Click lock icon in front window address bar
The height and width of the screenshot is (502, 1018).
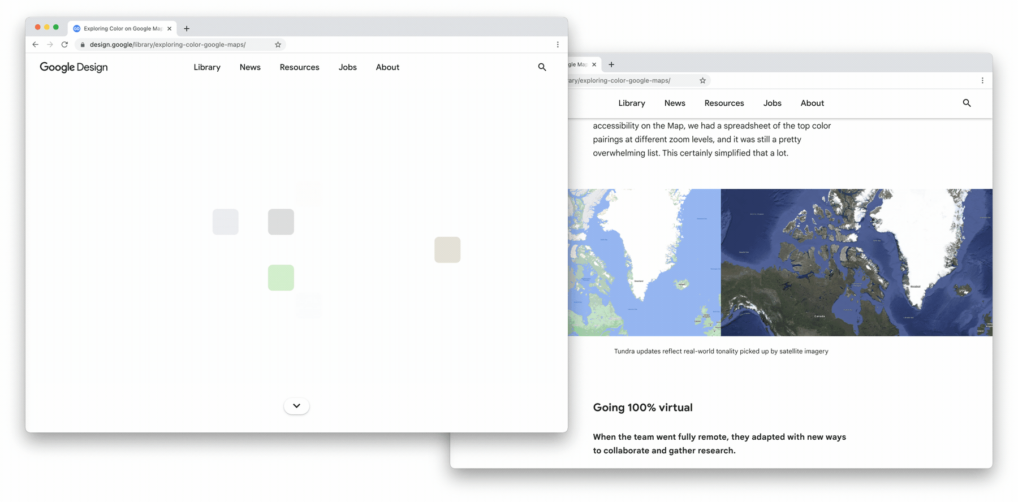coord(83,45)
